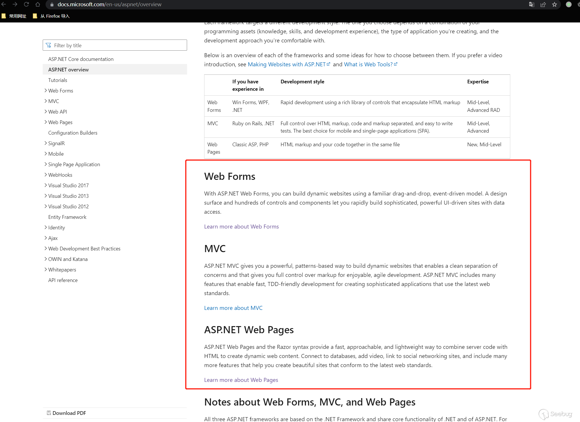Image resolution: width=580 pixels, height=422 pixels.
Task: Click the Filter by title field
Action: click(115, 45)
